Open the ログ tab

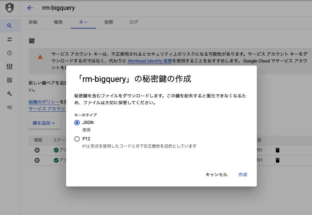(x=134, y=22)
